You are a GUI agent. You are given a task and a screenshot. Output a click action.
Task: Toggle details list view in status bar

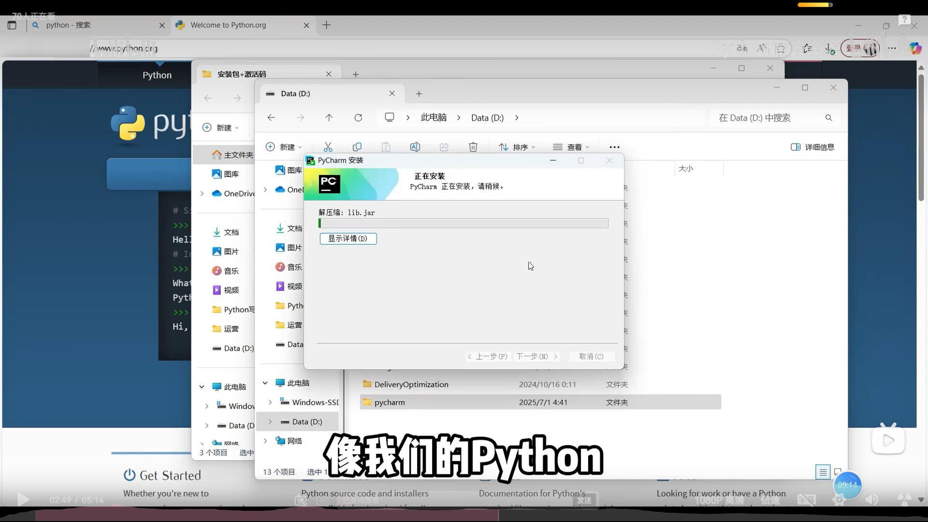[822, 472]
